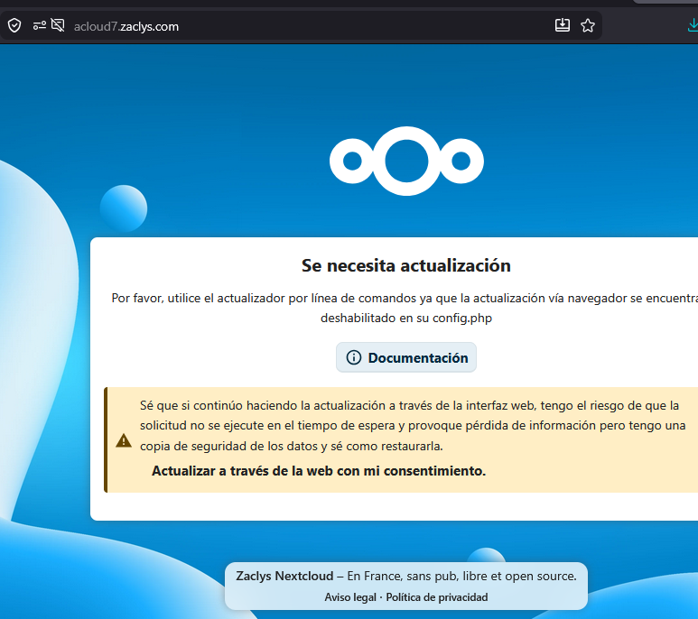Click the install page as app icon
Viewport: 698px width, 619px height.
[x=563, y=25]
